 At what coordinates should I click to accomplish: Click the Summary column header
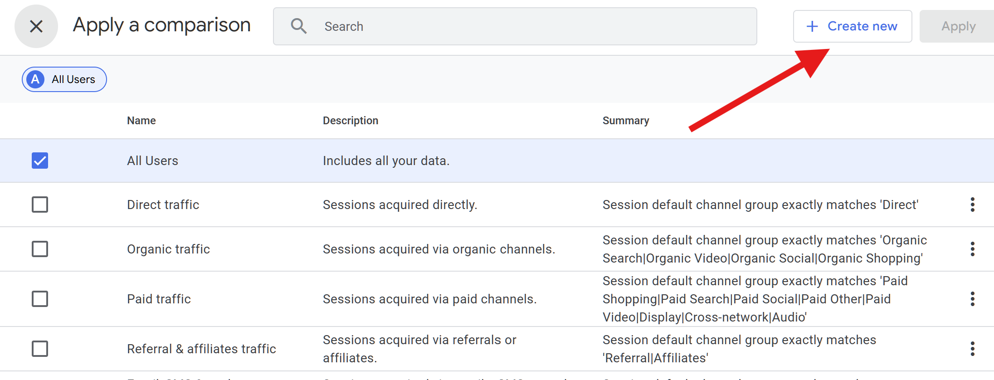[x=625, y=121]
